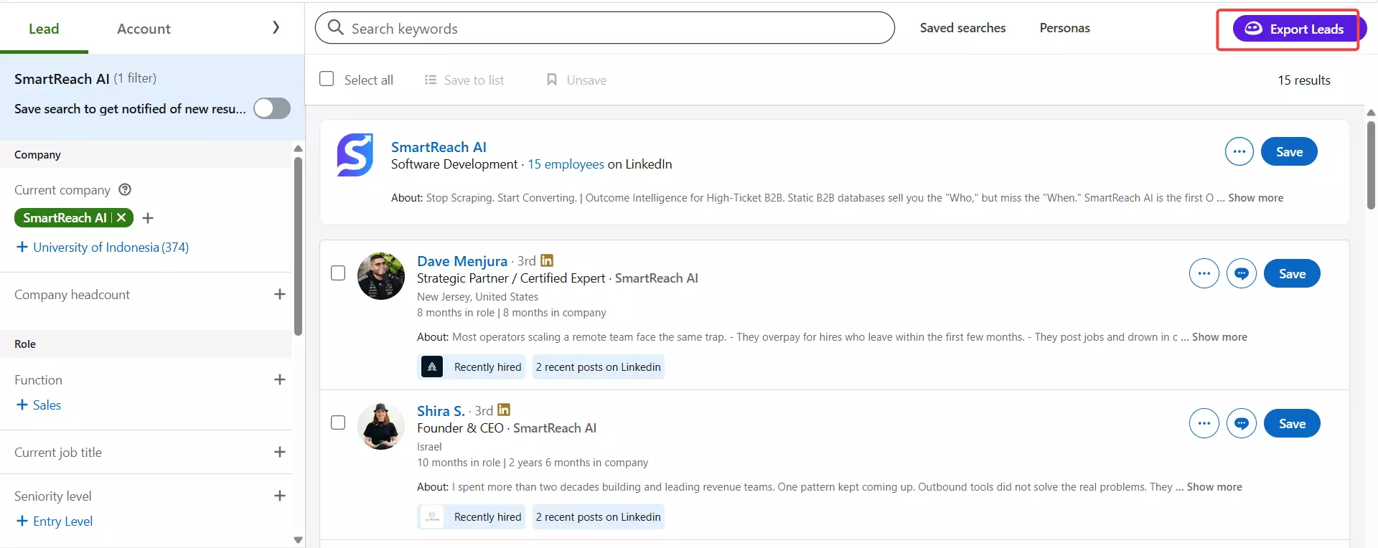Click LinkedIn premium badge next to Shira S.
1378x548 pixels.
pyautogui.click(x=504, y=410)
